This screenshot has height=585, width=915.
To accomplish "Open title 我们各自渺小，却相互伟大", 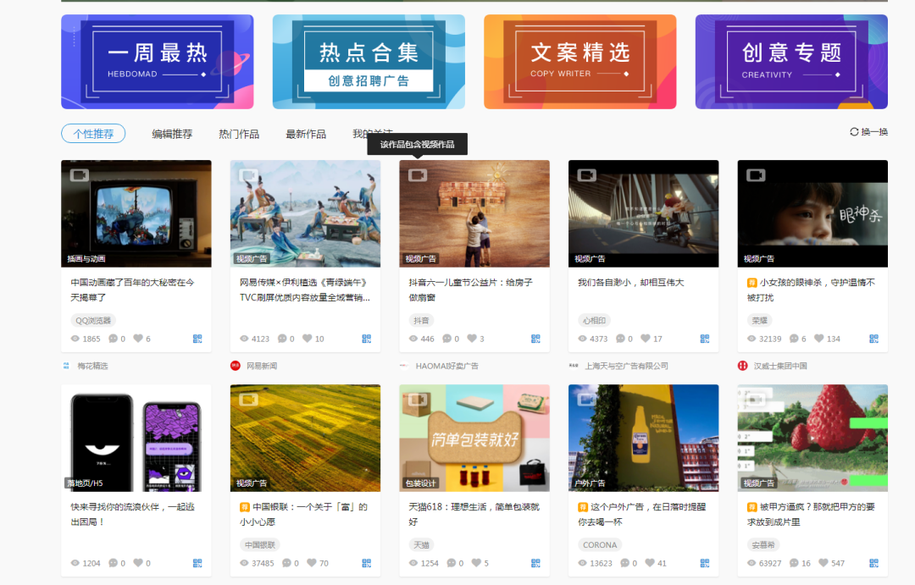I will click(631, 282).
